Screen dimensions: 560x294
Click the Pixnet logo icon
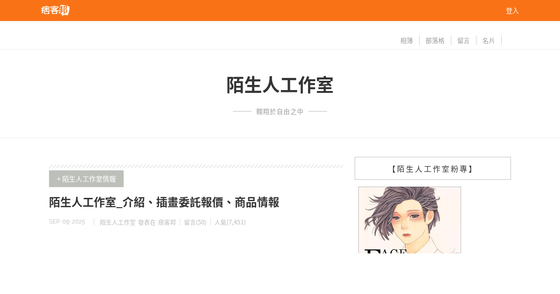[56, 10]
